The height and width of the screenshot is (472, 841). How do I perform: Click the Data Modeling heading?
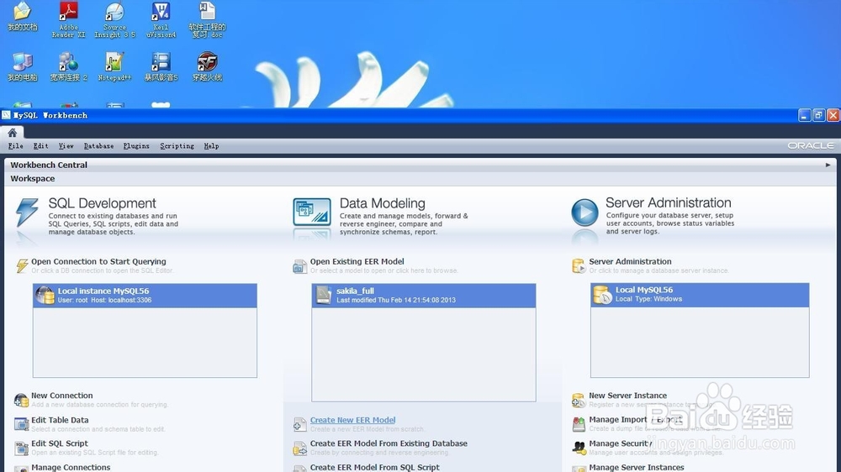383,203
